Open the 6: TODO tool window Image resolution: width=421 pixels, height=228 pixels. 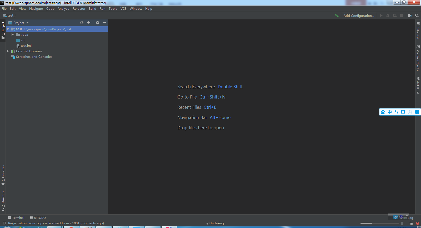[x=38, y=218]
